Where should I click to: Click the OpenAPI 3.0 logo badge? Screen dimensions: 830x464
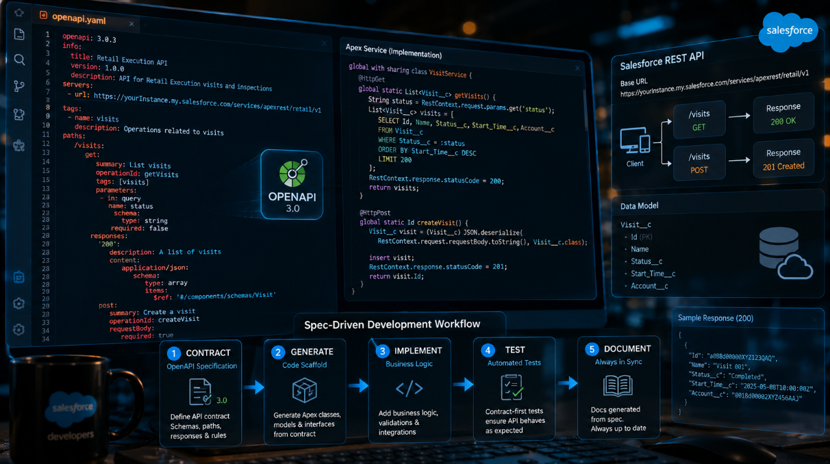click(x=292, y=185)
